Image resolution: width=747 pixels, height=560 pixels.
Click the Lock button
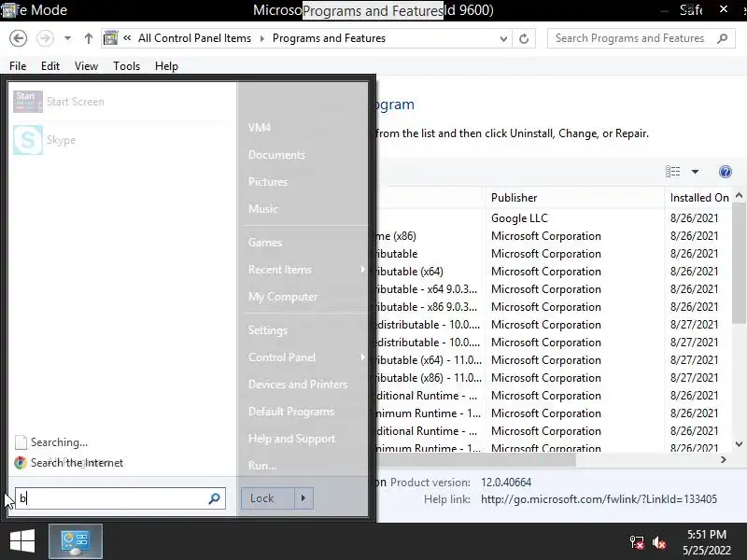click(x=268, y=498)
